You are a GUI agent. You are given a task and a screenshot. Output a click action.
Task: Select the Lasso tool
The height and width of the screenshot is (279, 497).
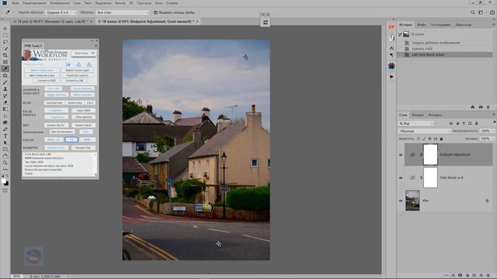point(5,42)
